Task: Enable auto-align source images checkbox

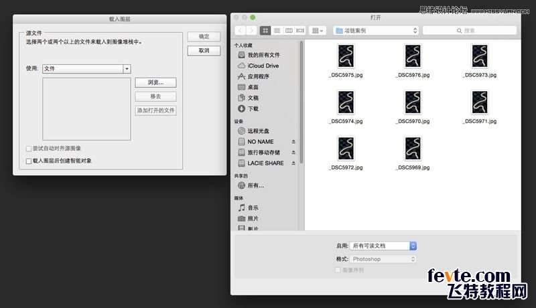Action: pyautogui.click(x=29, y=149)
